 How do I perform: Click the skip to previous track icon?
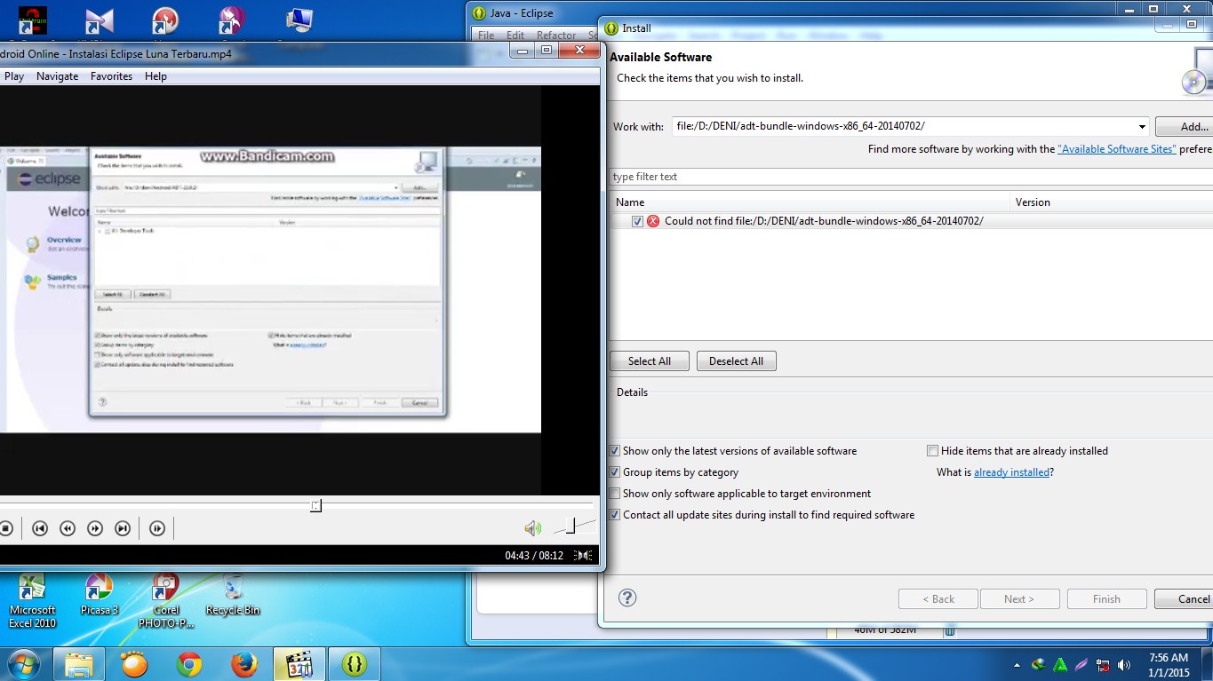click(39, 528)
